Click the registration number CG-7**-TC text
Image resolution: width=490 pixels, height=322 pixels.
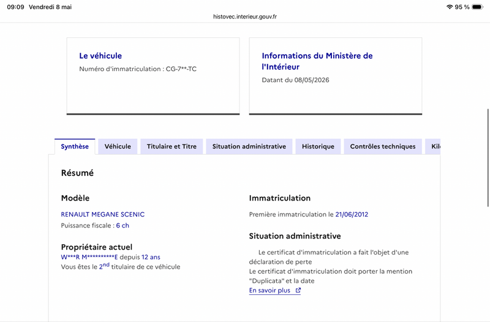[181, 69]
